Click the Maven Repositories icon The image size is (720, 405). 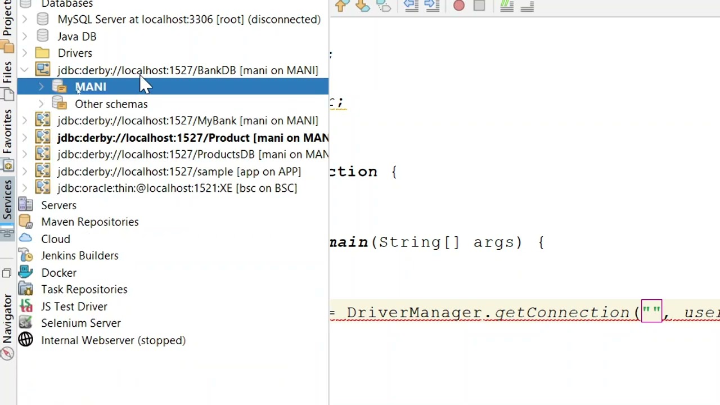26,222
